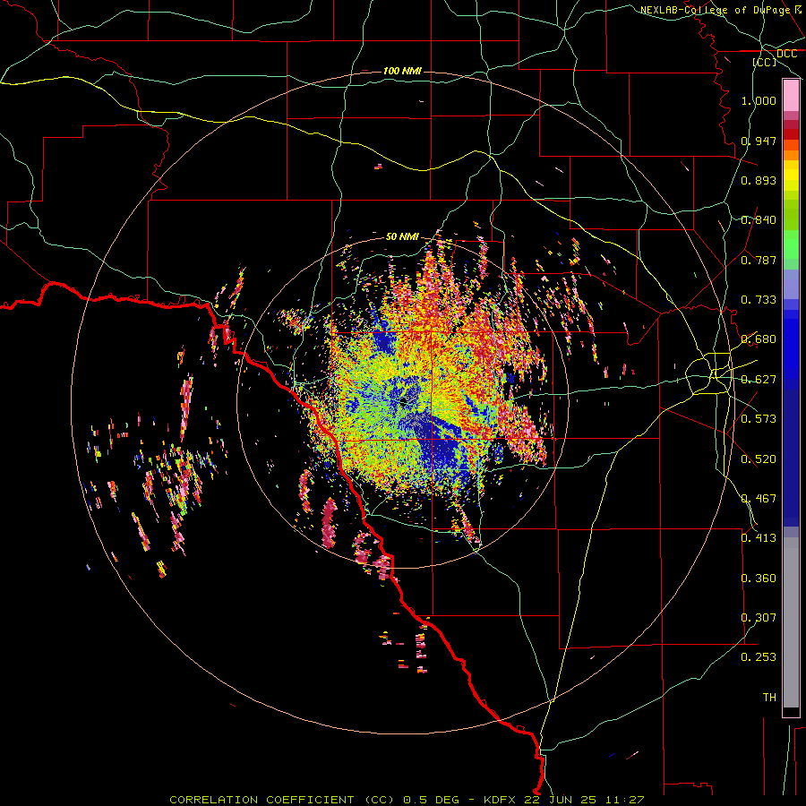Click the 0.520 scale value
The height and width of the screenshot is (806, 806).
759,459
